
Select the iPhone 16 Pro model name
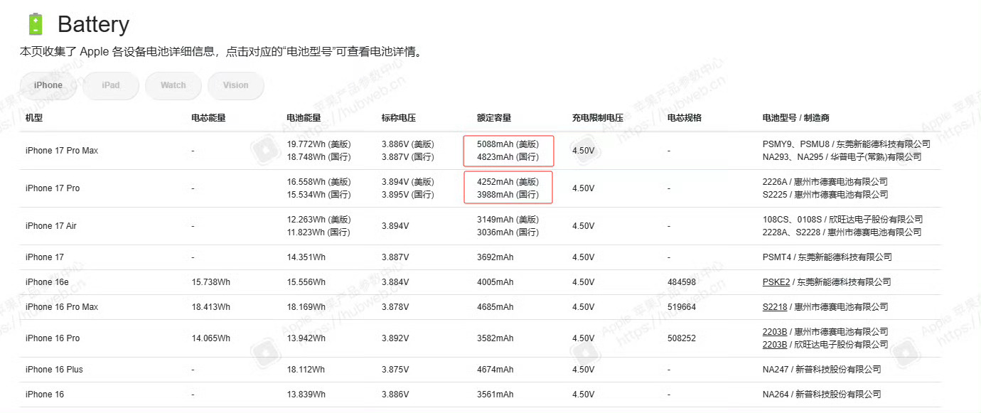click(x=53, y=338)
